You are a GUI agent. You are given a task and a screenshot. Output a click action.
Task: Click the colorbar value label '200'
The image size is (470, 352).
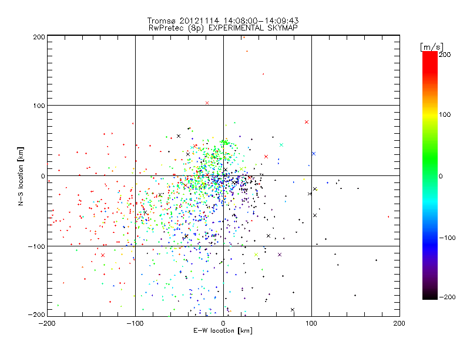(445, 55)
